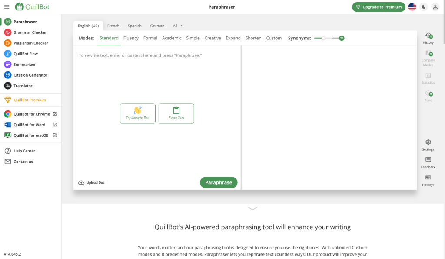This screenshot has height=259, width=445.
Task: Switch to the English (US) tab
Action: (x=88, y=26)
